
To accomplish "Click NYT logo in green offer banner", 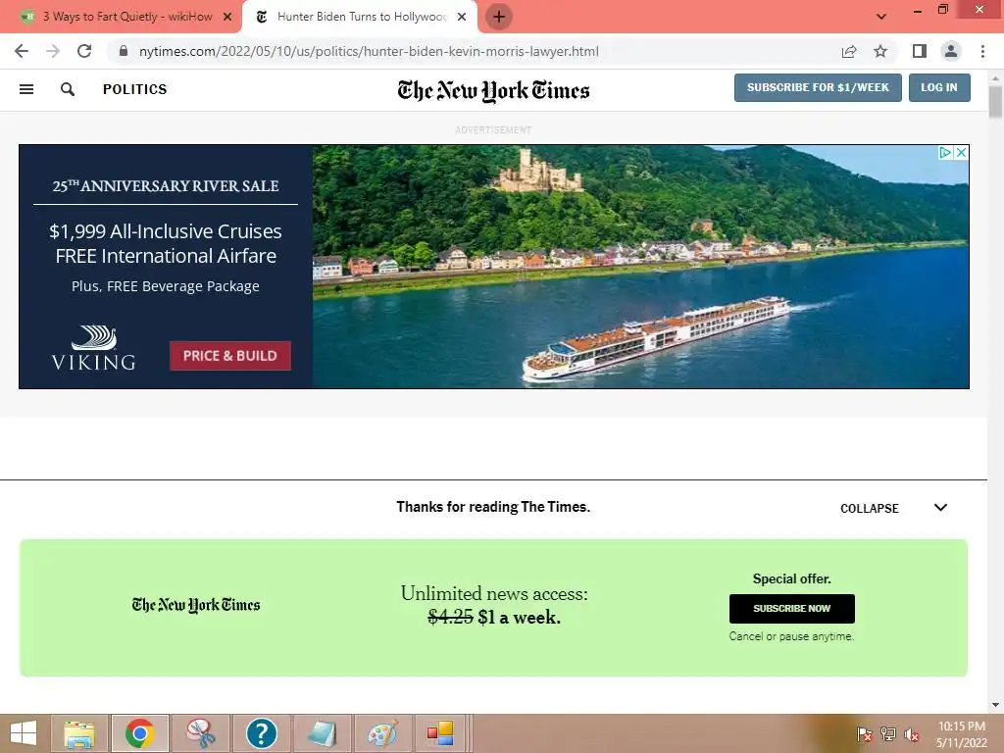I will [x=196, y=605].
